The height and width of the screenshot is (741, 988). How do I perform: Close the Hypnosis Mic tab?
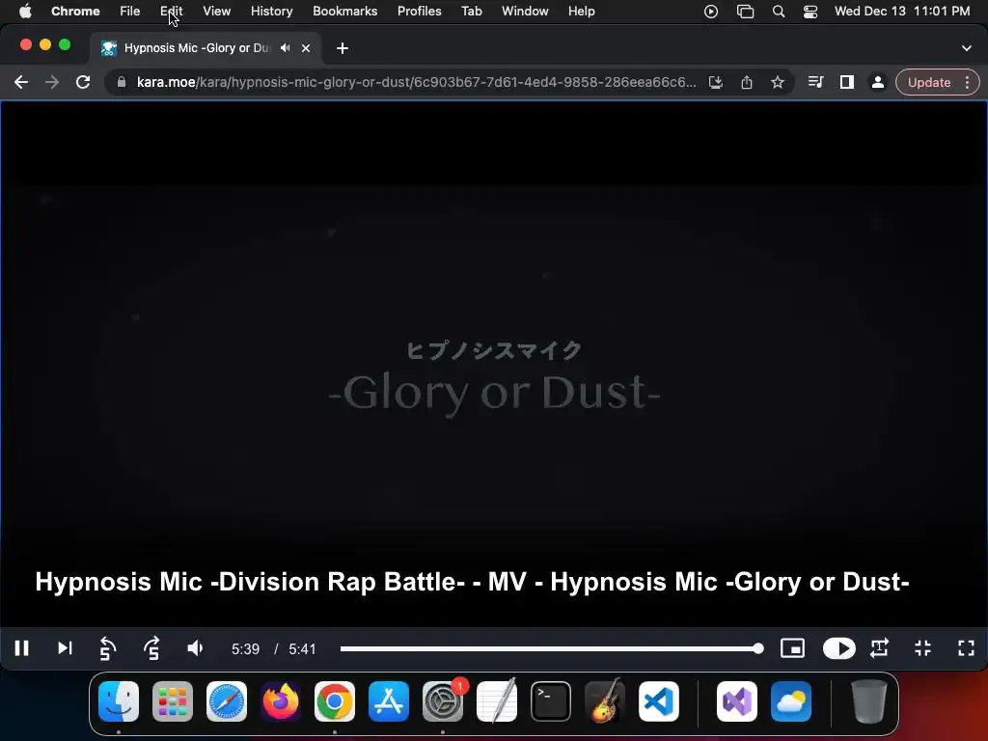[x=306, y=48]
